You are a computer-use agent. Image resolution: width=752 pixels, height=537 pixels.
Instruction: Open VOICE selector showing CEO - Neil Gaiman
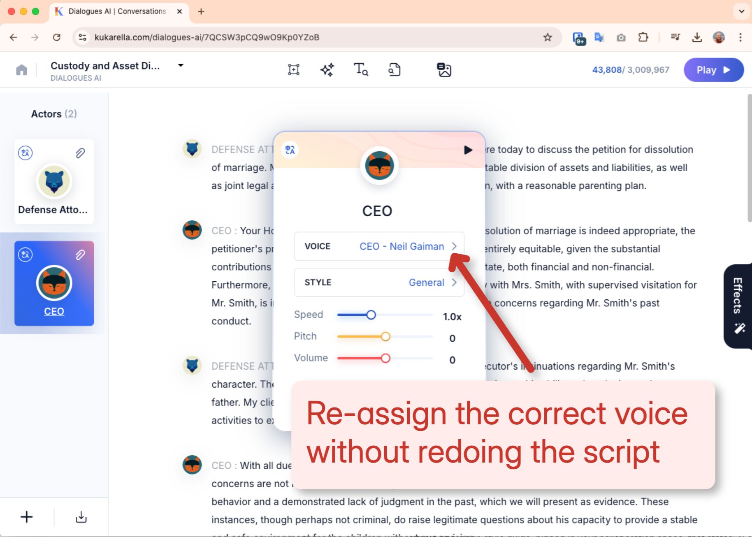(x=379, y=246)
